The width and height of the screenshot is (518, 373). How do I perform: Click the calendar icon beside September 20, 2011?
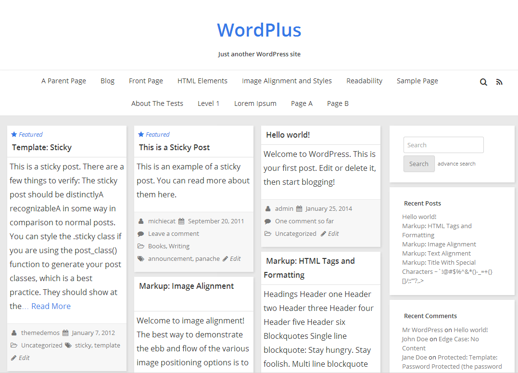pyautogui.click(x=181, y=221)
